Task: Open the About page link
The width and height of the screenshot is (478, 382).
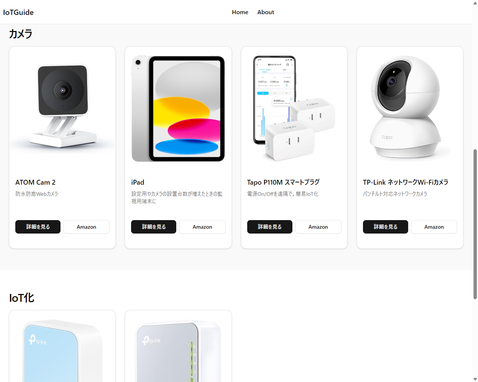Action: click(266, 12)
